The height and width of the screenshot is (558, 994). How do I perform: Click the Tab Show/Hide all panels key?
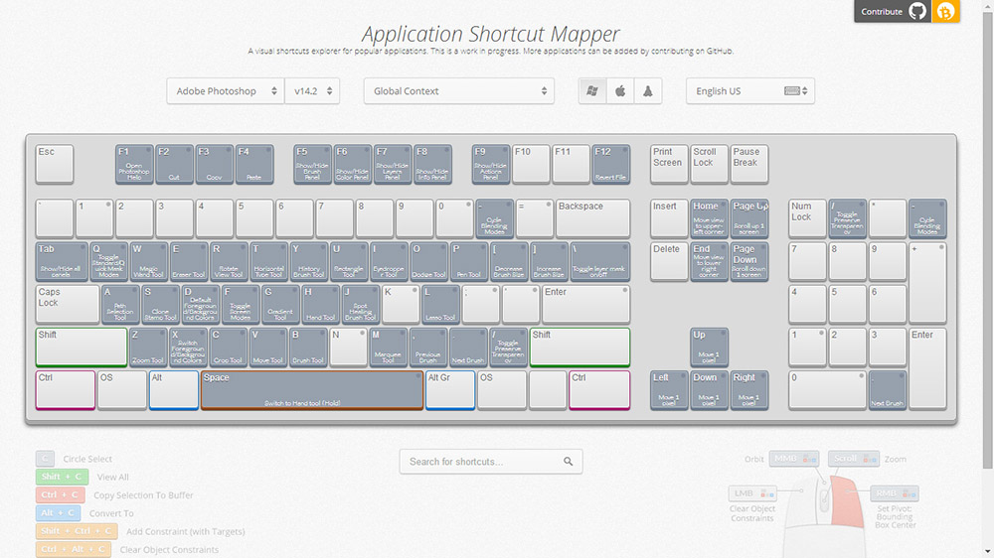61,261
